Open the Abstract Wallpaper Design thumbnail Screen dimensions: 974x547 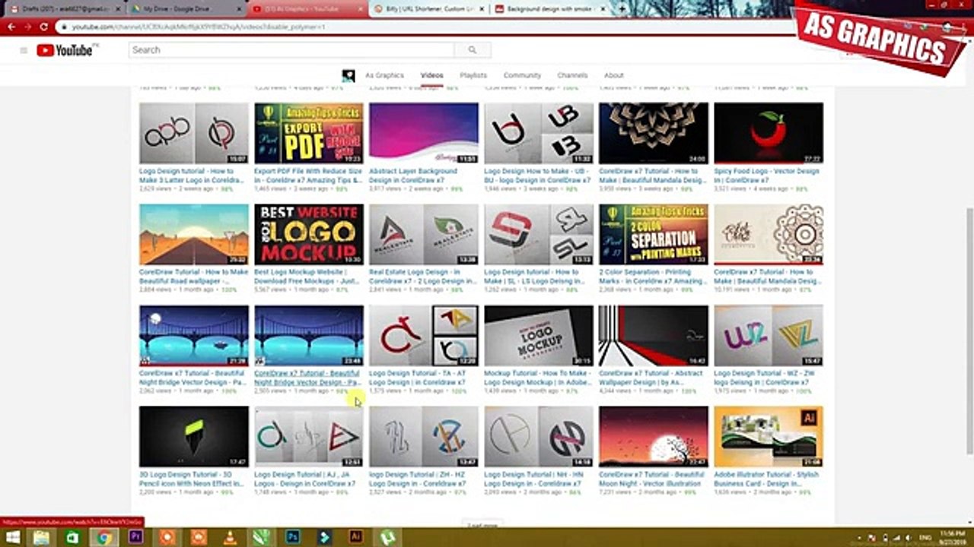click(654, 336)
